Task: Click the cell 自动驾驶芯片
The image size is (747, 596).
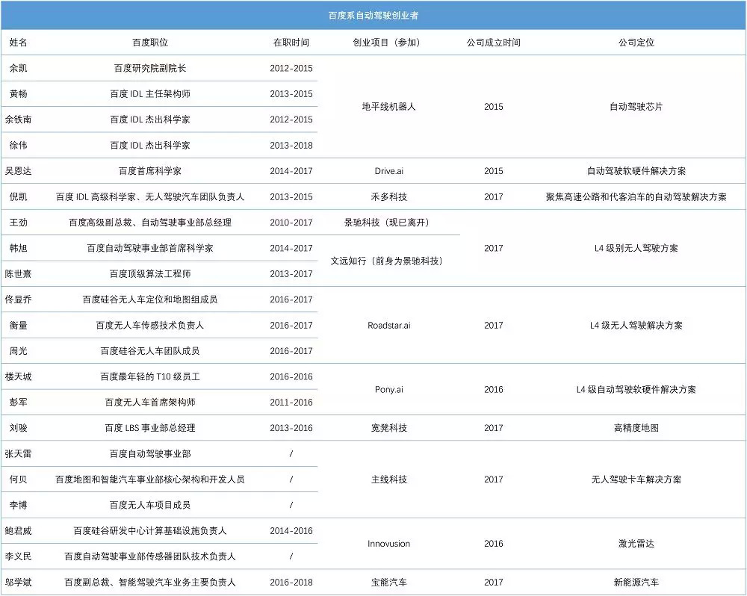Action: [x=636, y=107]
